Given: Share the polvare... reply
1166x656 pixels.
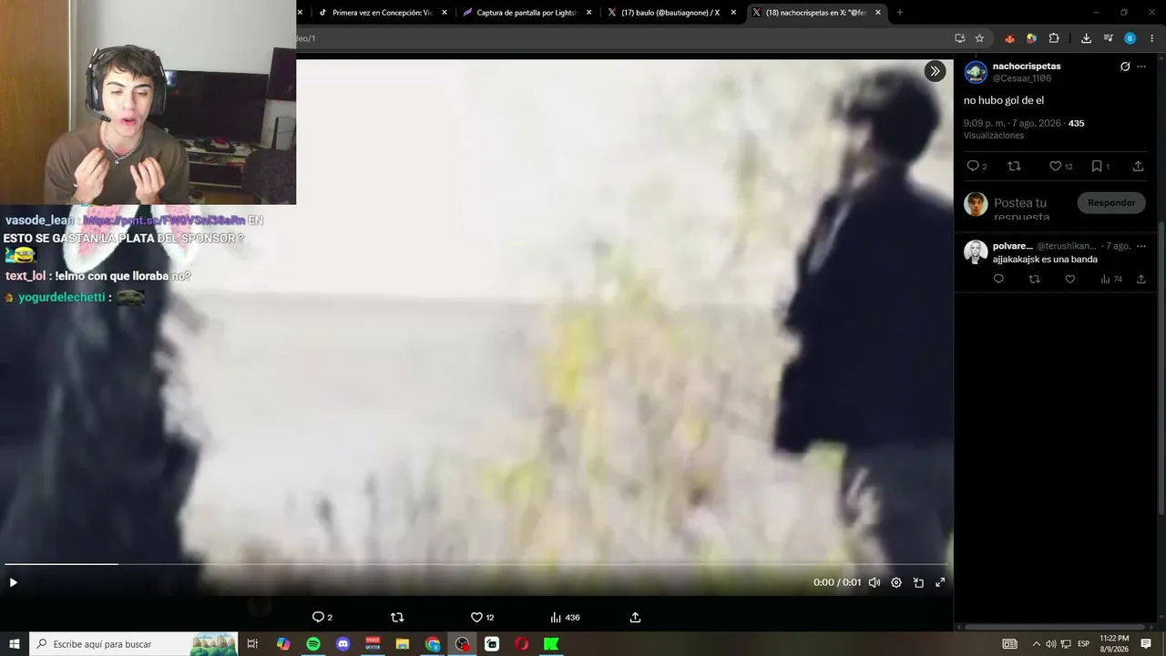Looking at the screenshot, I should click(x=1141, y=279).
